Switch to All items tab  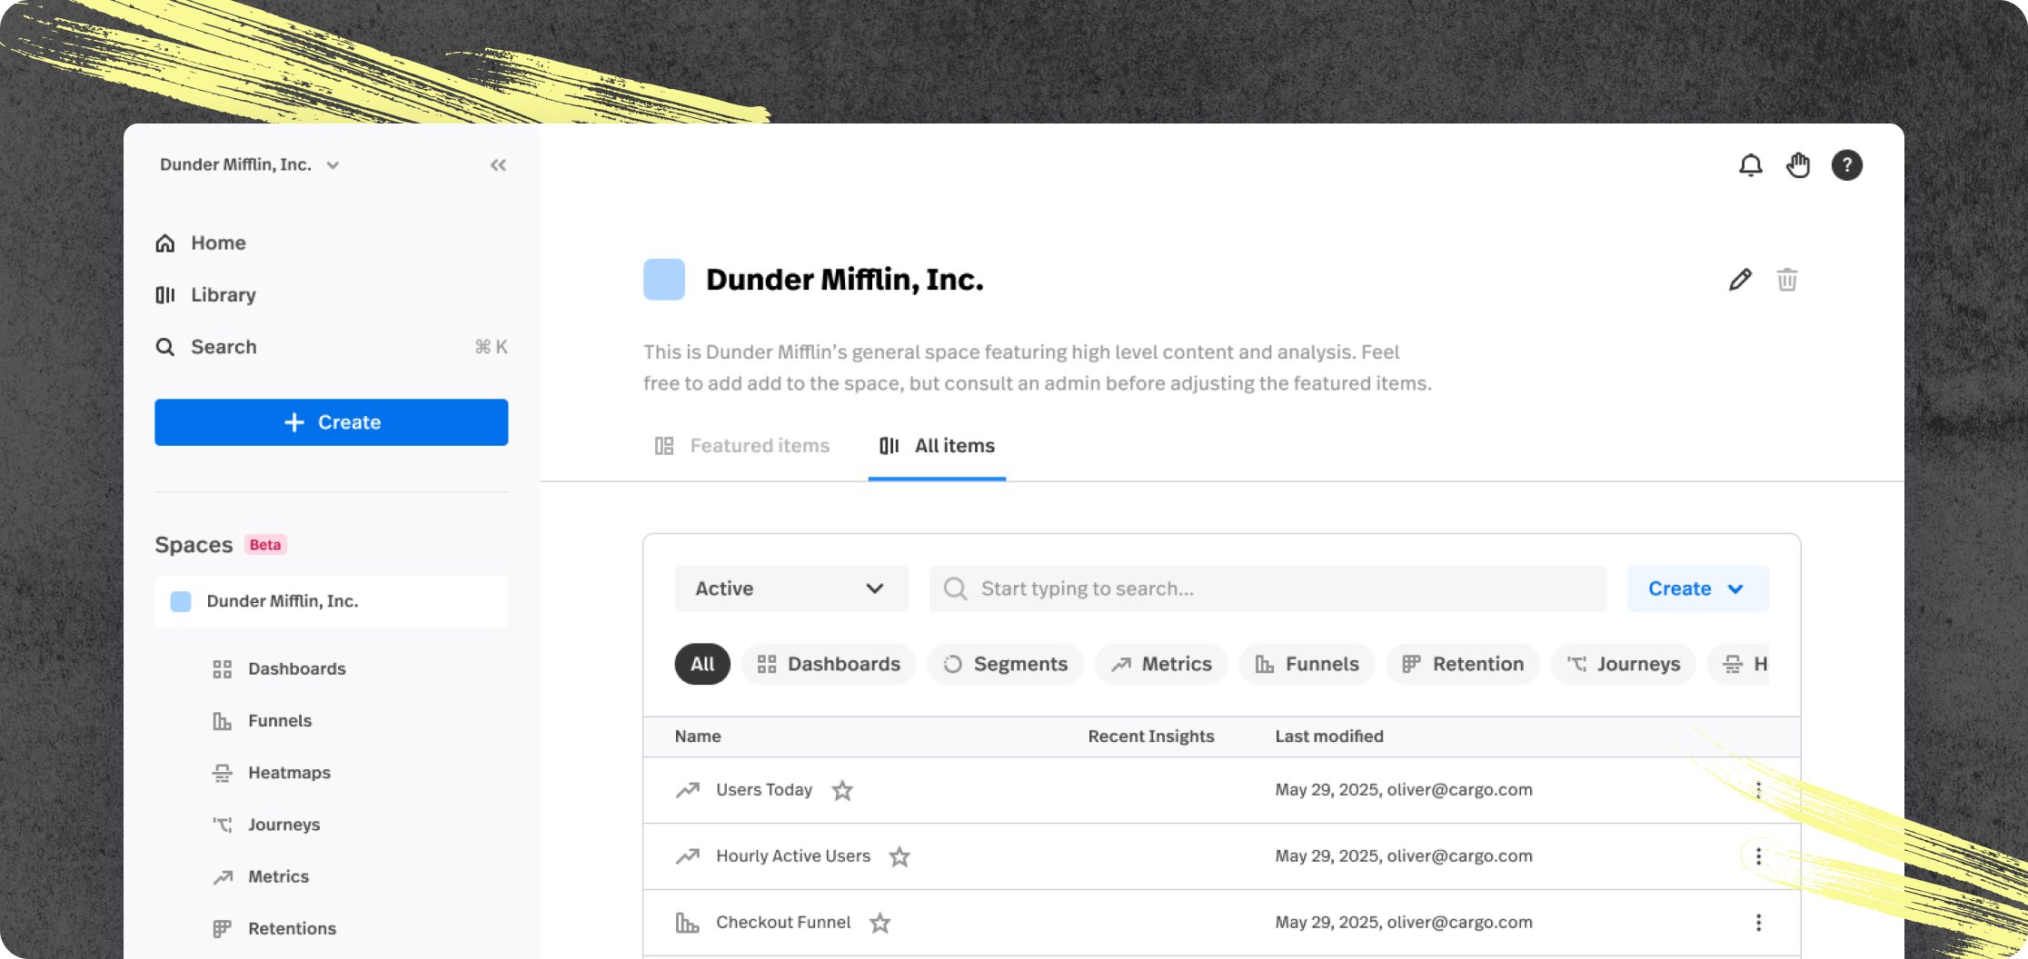point(937,446)
